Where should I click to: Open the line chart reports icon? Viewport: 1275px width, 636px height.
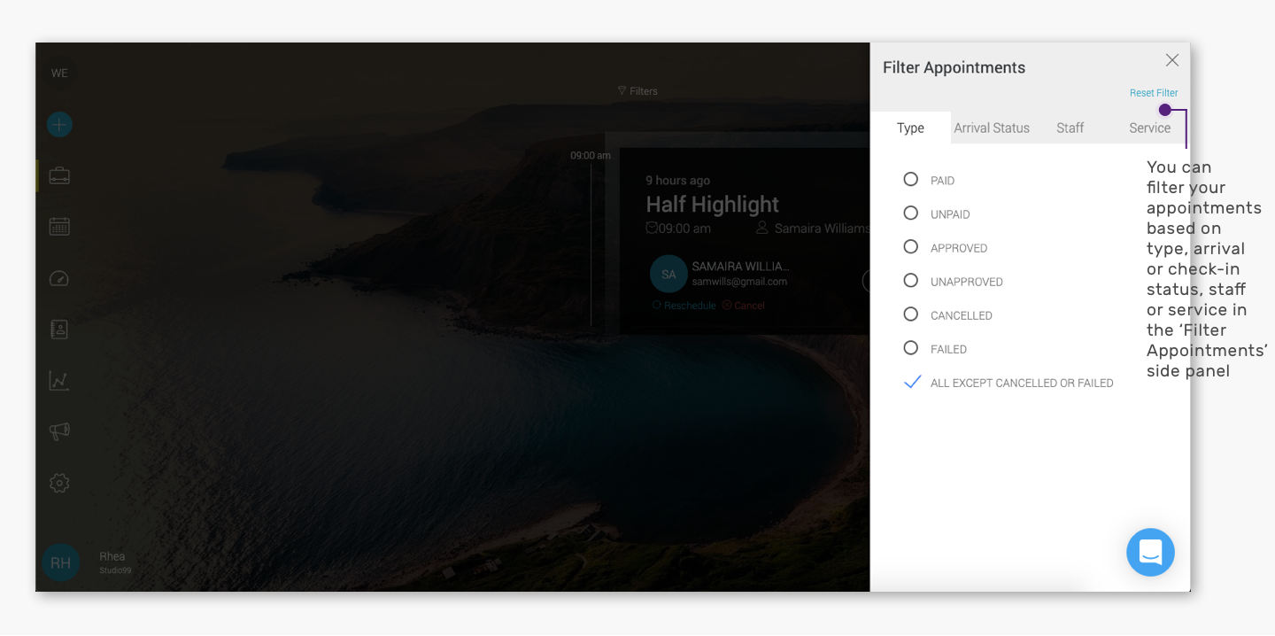59,381
